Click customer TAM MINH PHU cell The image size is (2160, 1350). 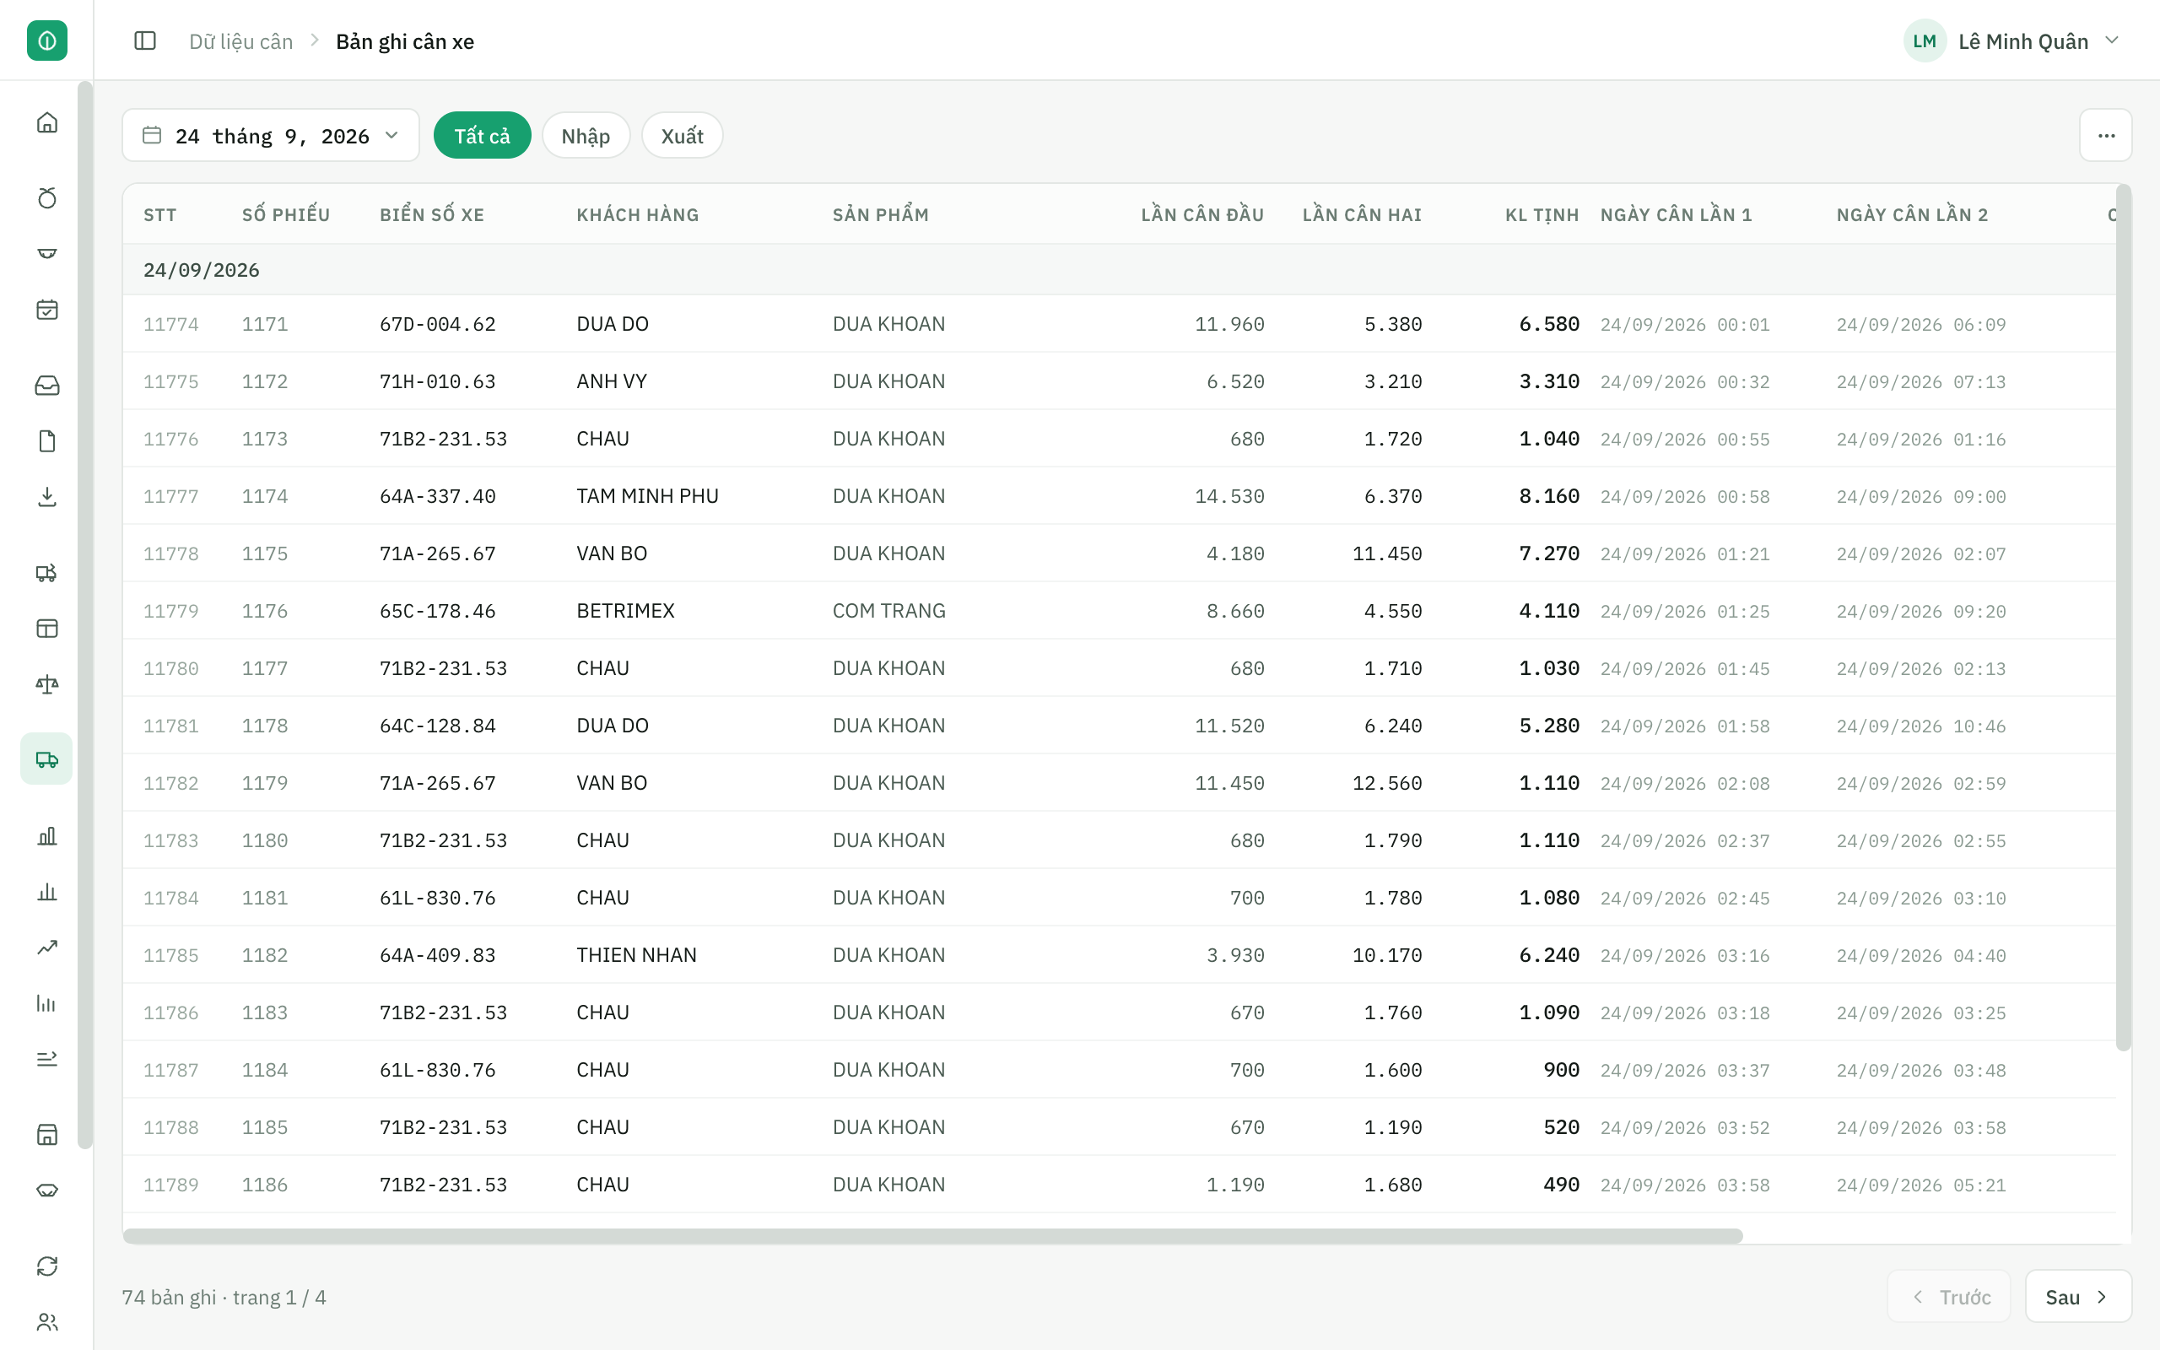click(647, 496)
